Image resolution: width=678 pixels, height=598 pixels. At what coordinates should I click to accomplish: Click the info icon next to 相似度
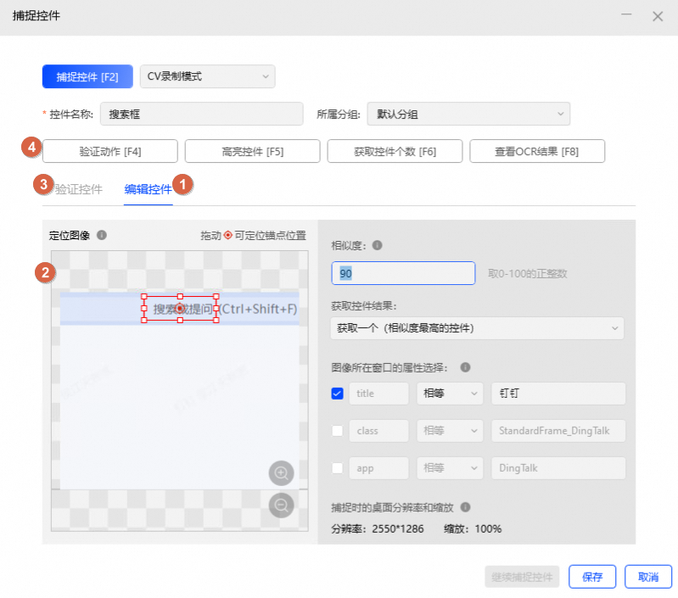377,245
